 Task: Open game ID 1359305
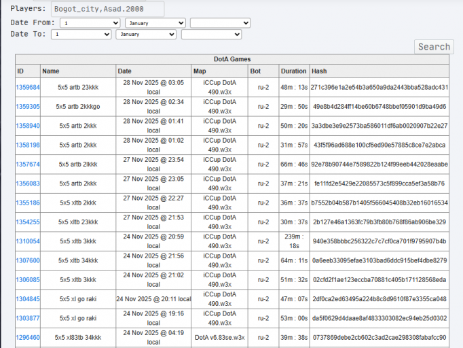point(28,107)
